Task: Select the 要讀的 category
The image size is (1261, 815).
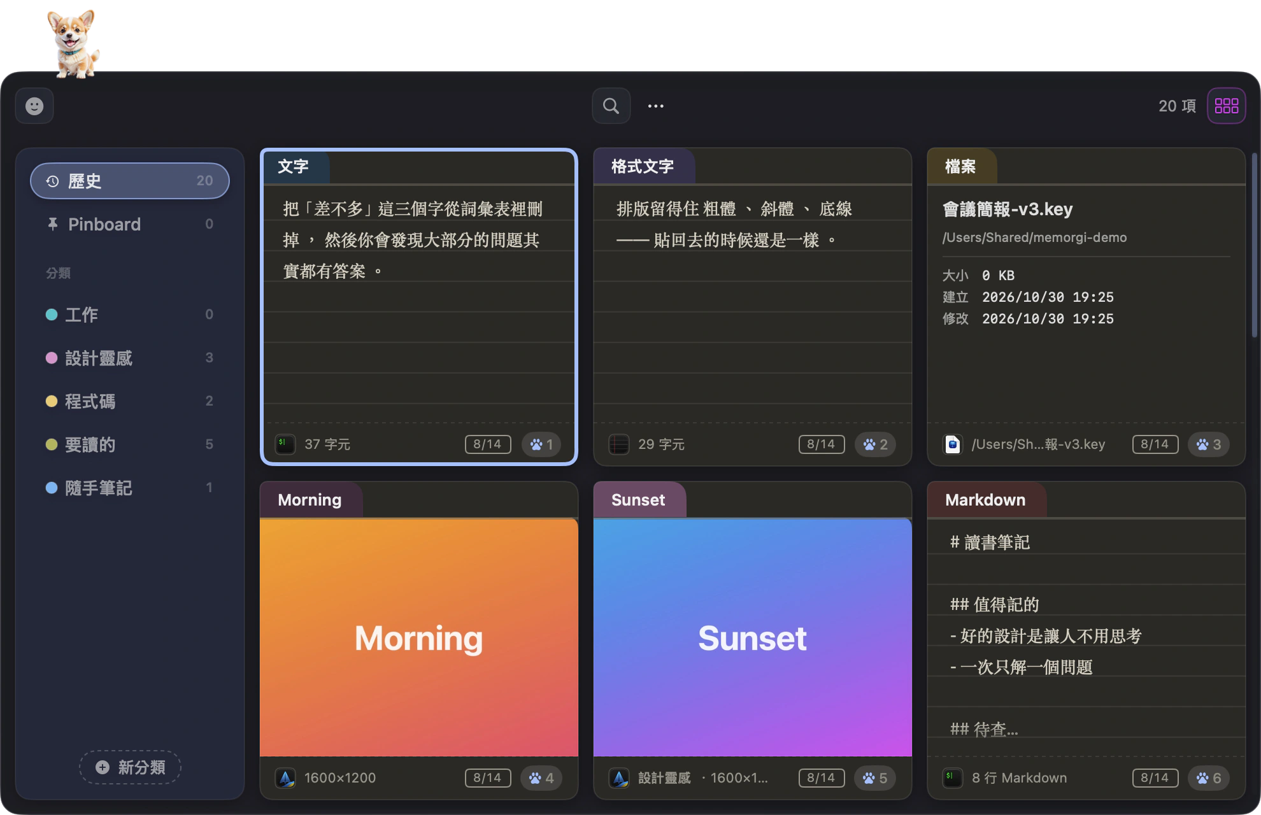Action: (130, 444)
